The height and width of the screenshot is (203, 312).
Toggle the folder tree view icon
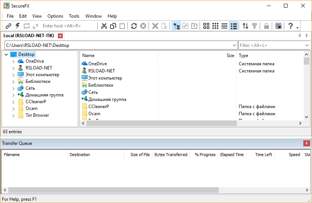176,26
